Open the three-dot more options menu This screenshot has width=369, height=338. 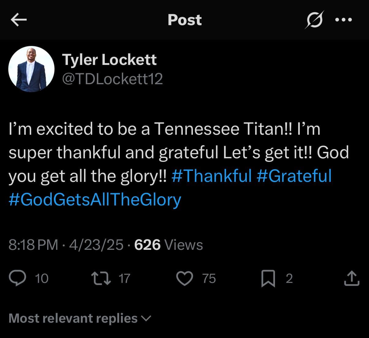click(x=344, y=20)
